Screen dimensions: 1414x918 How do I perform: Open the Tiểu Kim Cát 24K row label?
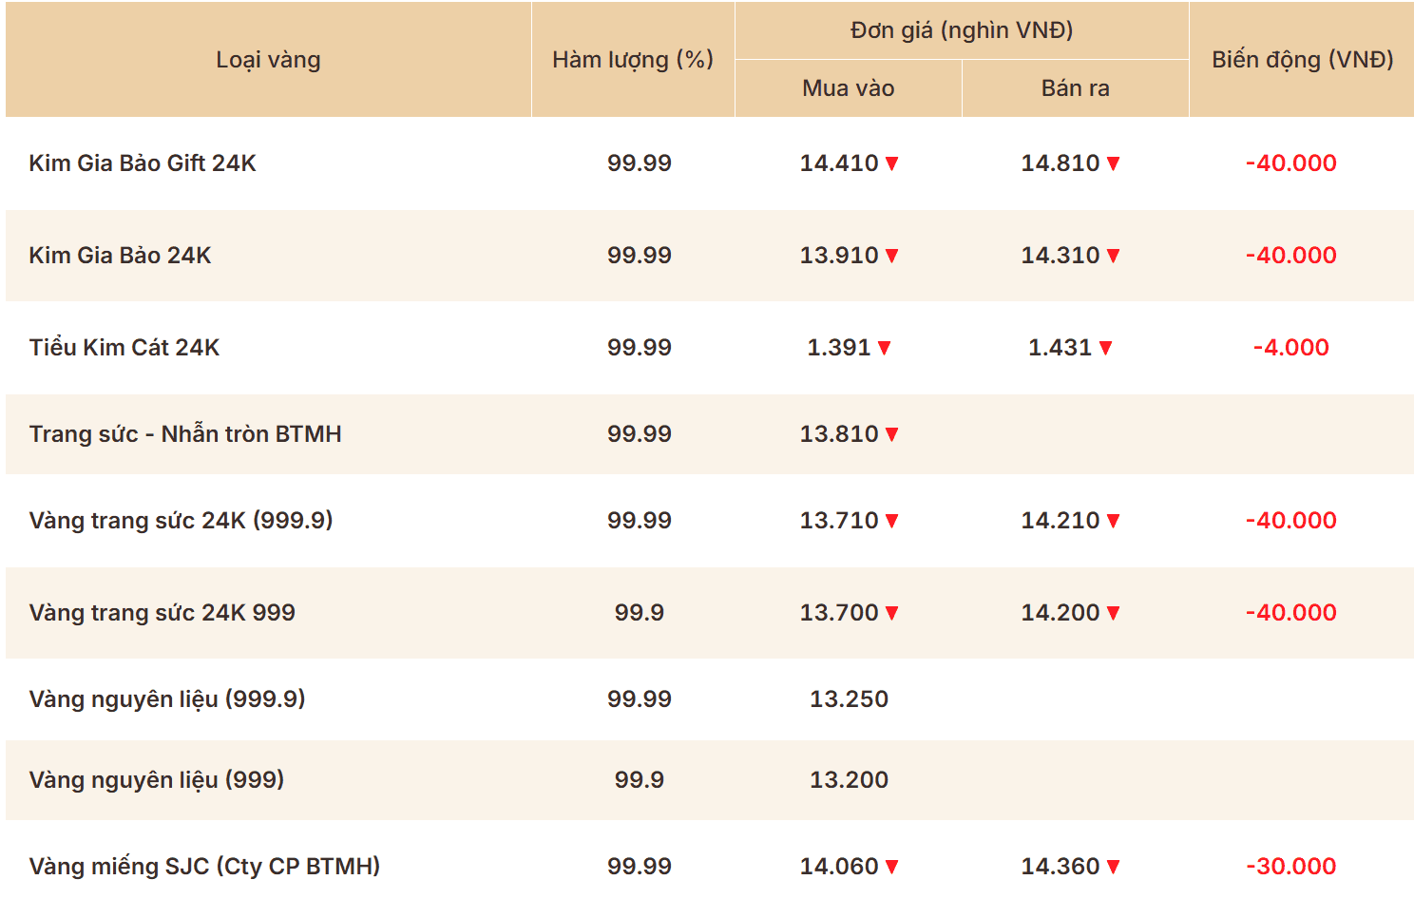point(124,348)
